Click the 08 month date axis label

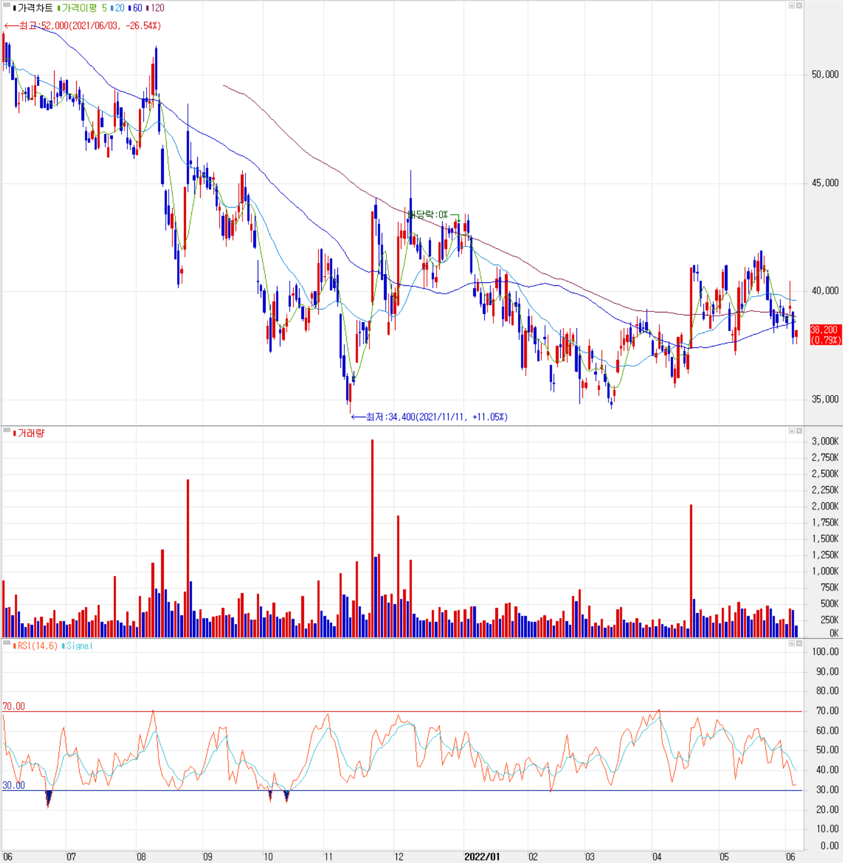[141, 857]
